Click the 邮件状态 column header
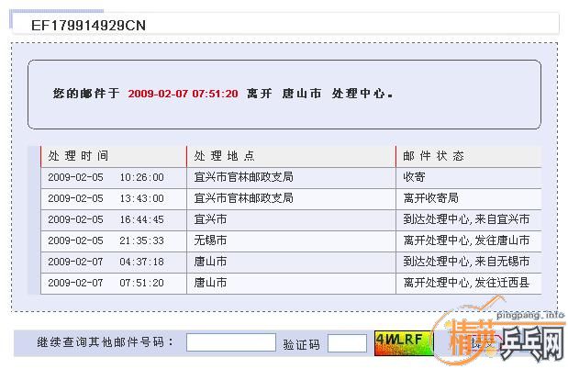This screenshot has height=369, width=568. (433, 156)
